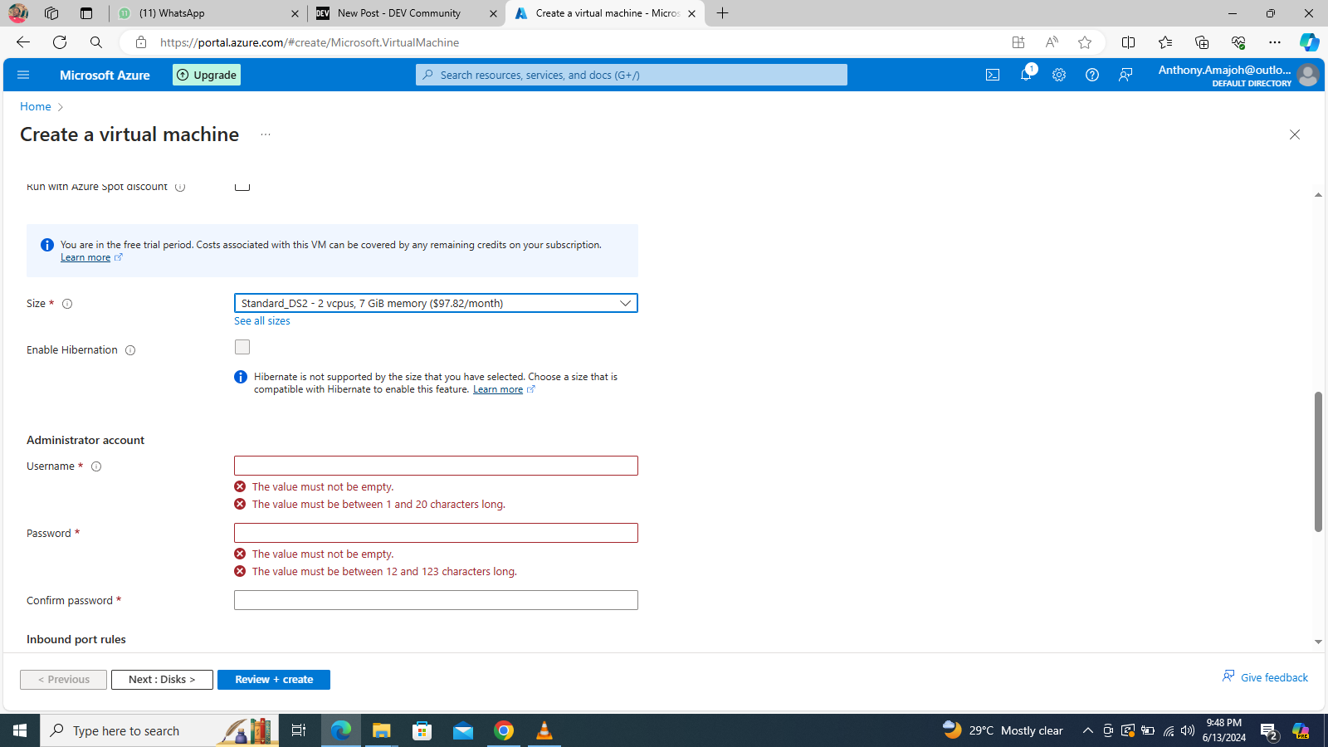This screenshot has width=1328, height=747.
Task: Open Browser essentials icon
Action: point(1238,42)
